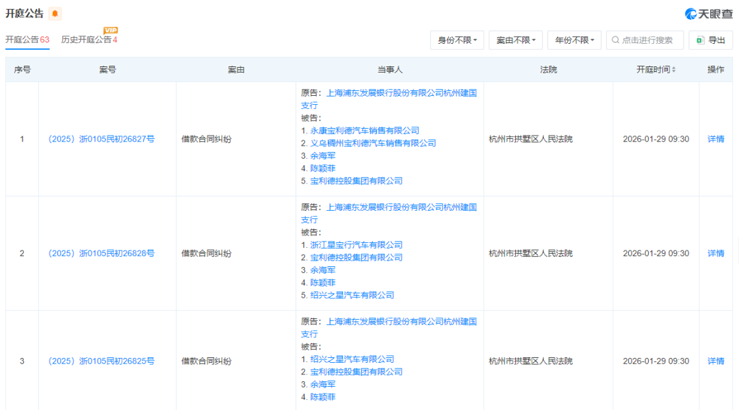Click the 操作 column header
The width and height of the screenshot is (739, 410).
(716, 70)
